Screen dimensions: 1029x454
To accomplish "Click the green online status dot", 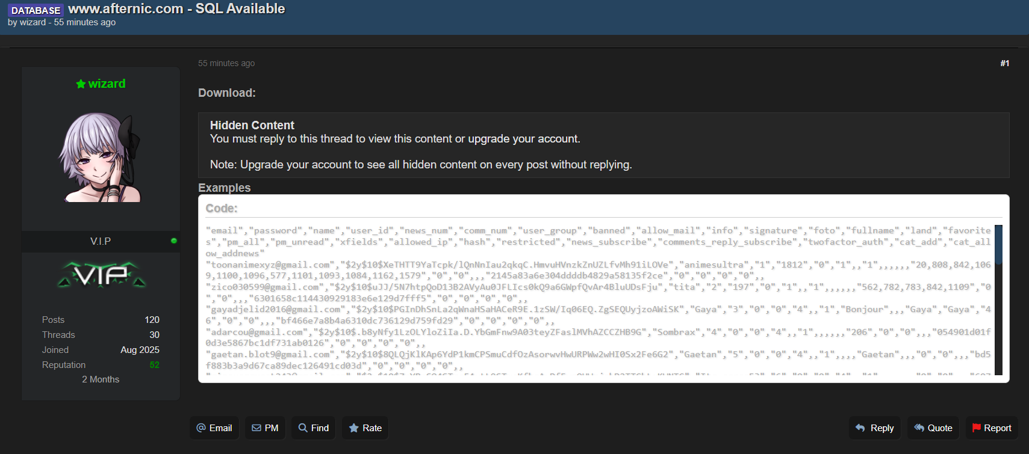I will [174, 241].
